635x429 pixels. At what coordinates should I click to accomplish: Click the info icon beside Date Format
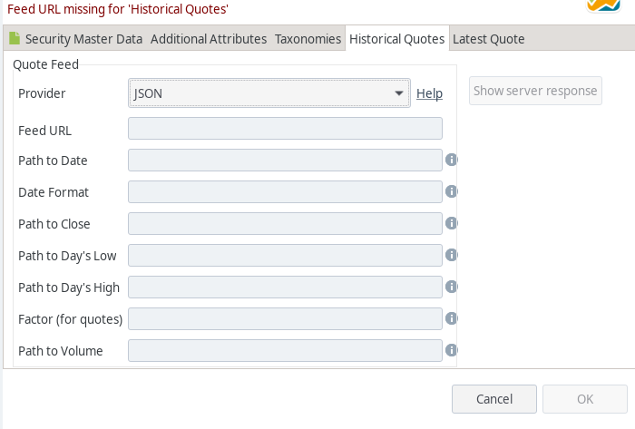(x=451, y=191)
